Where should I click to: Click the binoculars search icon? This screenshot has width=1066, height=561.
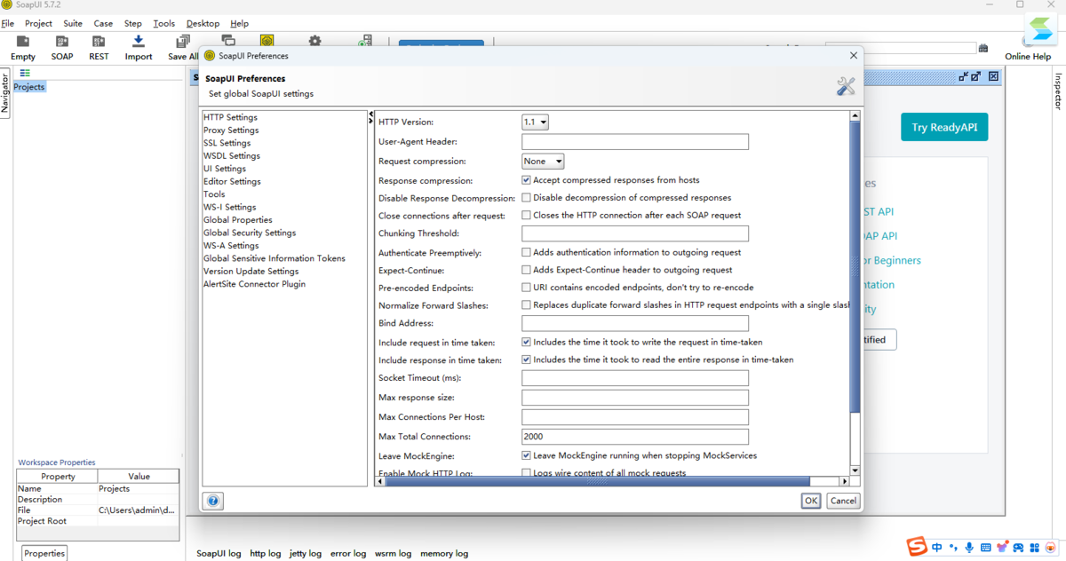tap(982, 48)
